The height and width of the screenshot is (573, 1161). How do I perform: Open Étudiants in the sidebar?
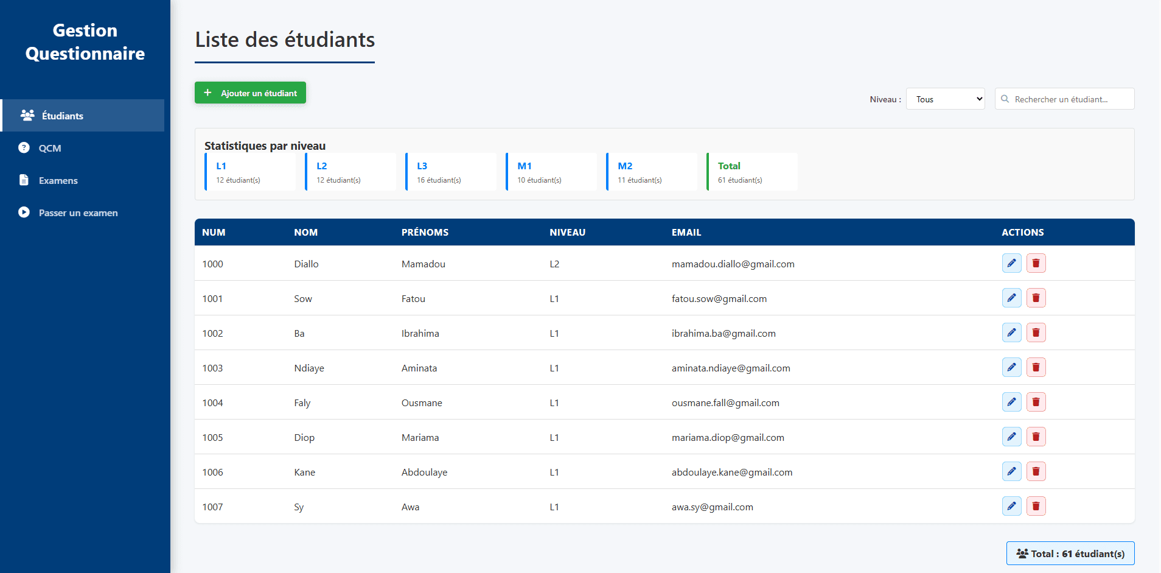[83, 115]
